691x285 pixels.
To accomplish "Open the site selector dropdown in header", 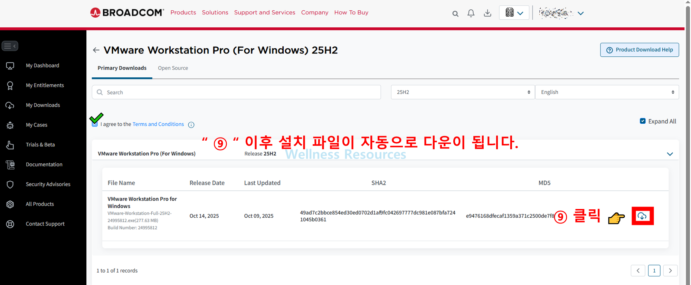I will (514, 13).
